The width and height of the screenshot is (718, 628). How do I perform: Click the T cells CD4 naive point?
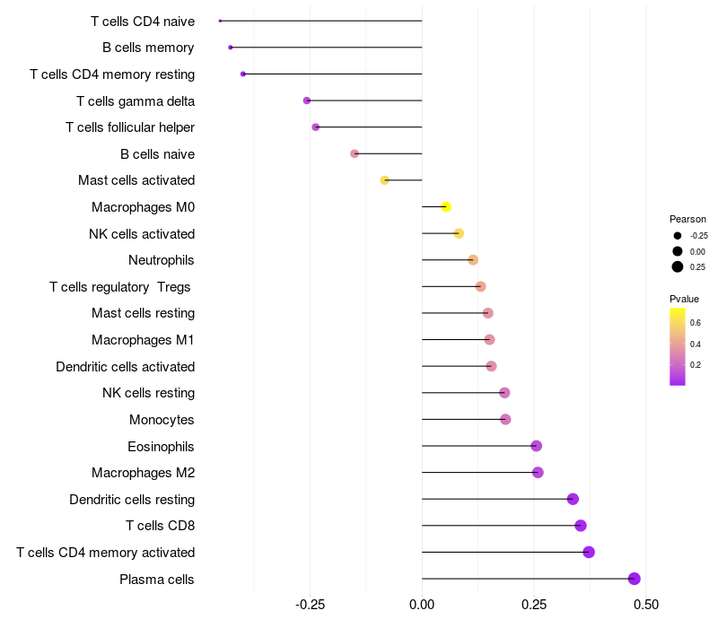click(x=220, y=21)
